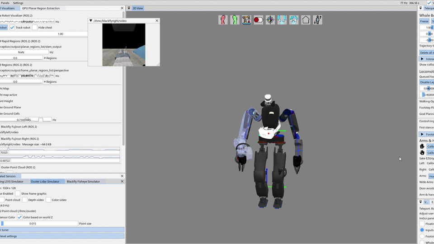This screenshot has width=434, height=244.
Task: Open the Teleoperation panel dropdown triangle
Action: pyautogui.click(x=420, y=8)
